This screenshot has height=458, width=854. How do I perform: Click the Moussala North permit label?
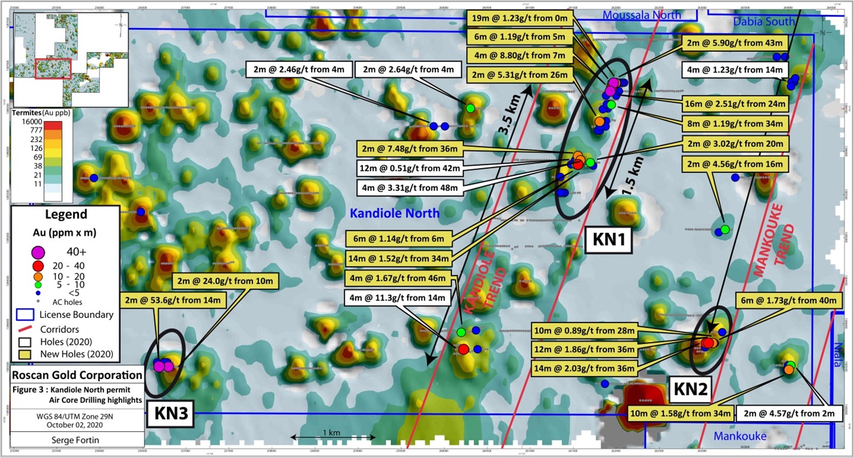coord(642,15)
